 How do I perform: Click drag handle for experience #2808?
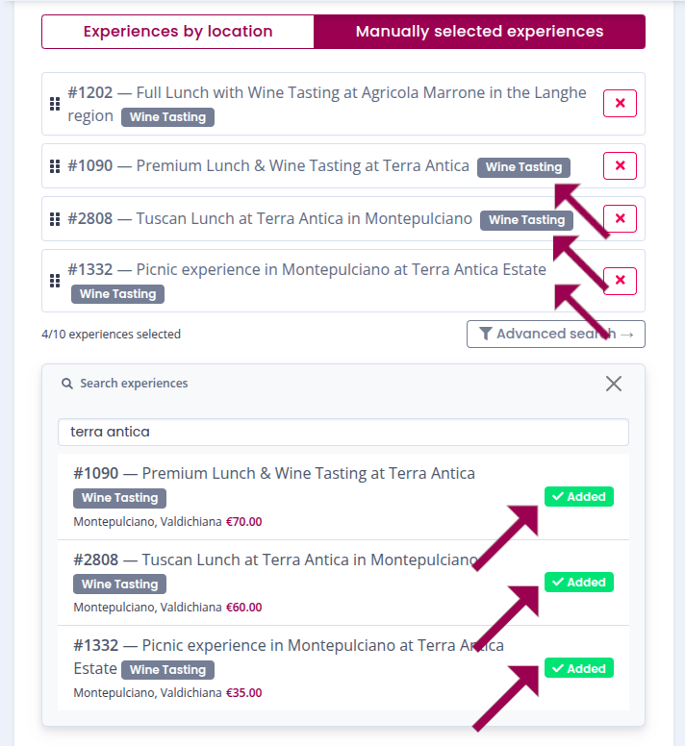[55, 219]
